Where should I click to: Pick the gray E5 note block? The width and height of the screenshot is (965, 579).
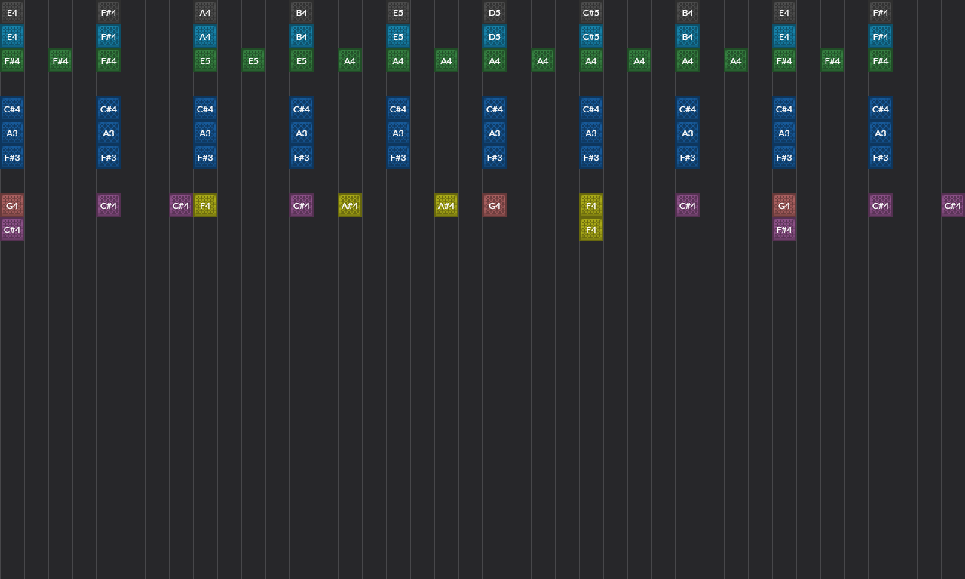(x=398, y=13)
